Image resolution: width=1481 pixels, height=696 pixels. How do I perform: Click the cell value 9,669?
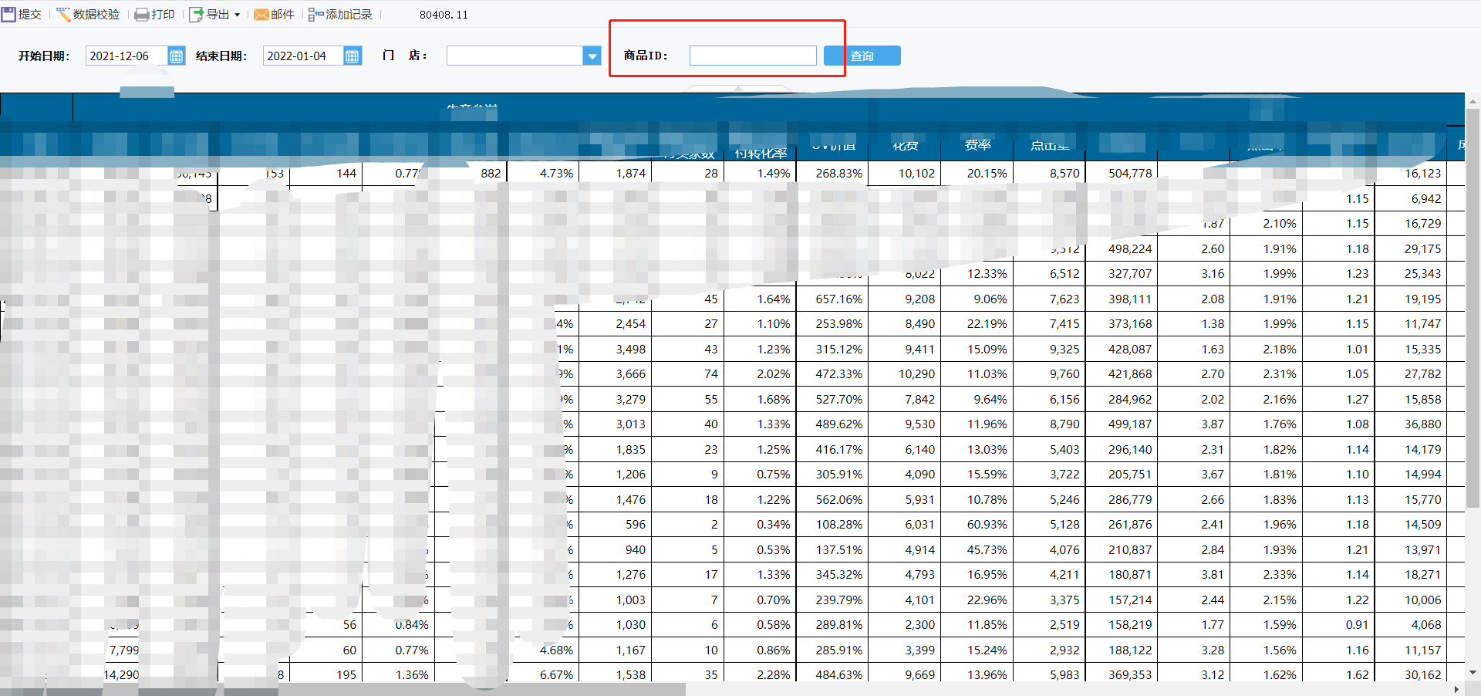point(919,675)
